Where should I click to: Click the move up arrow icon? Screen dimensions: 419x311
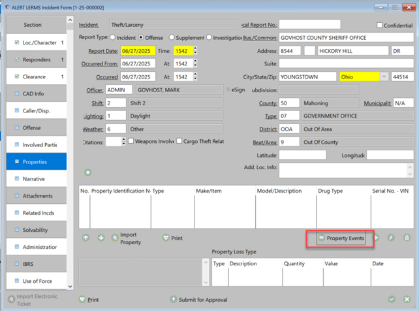point(85,238)
